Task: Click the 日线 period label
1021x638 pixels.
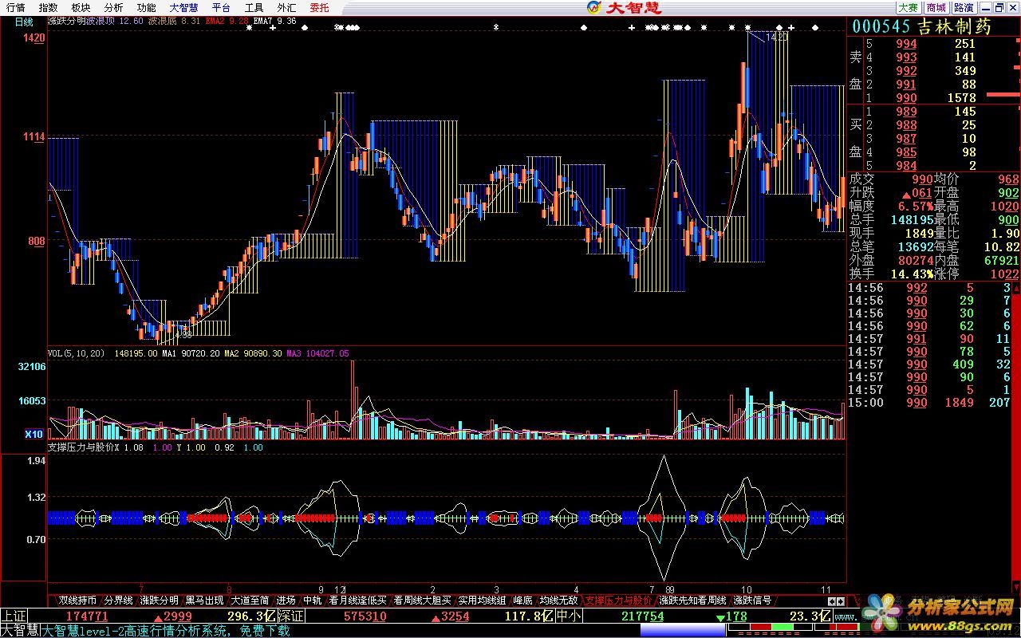Action: [x=23, y=22]
